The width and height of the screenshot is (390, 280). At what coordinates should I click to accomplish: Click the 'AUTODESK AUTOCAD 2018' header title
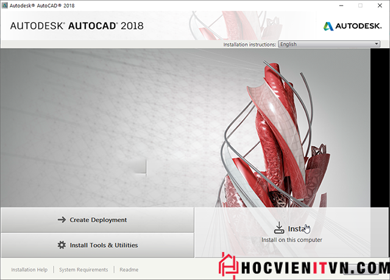[77, 26]
